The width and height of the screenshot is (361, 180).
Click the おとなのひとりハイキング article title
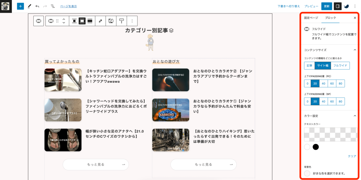224,136
